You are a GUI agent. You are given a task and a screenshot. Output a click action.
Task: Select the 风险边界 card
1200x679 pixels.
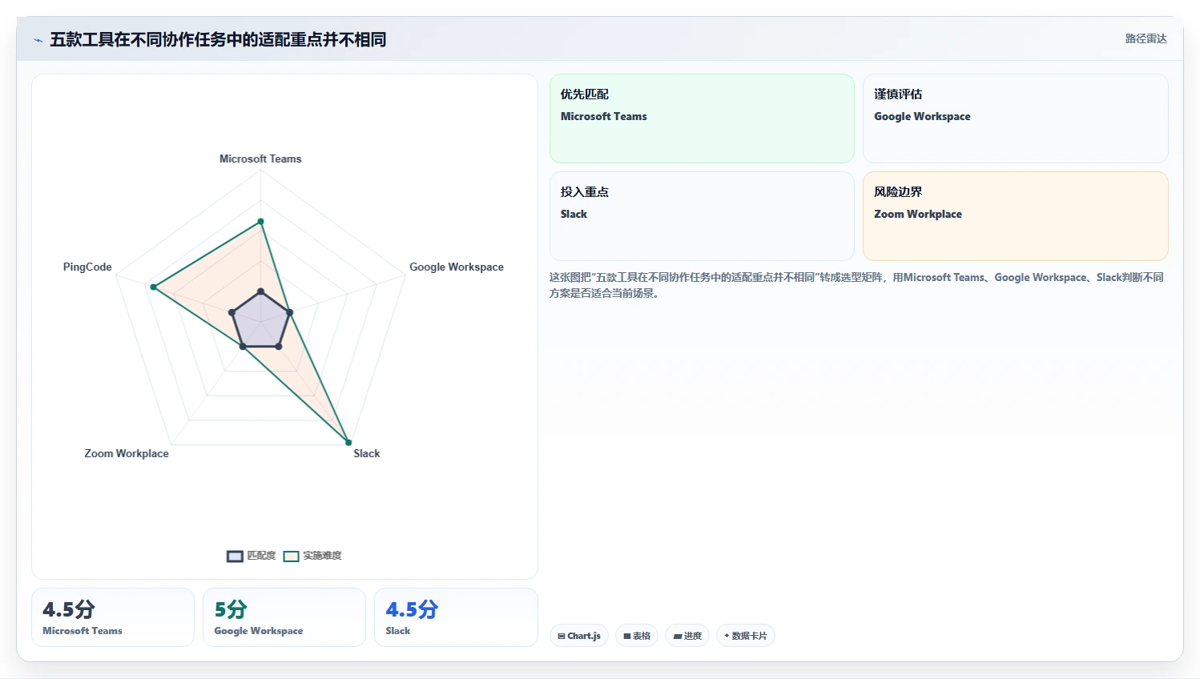1015,216
